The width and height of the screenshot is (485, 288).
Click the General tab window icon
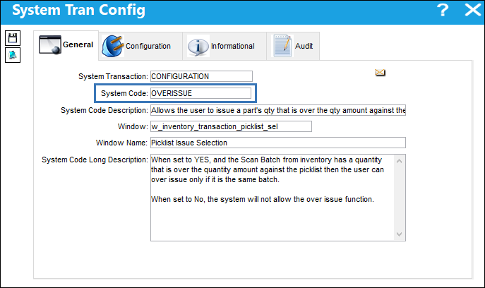[50, 45]
